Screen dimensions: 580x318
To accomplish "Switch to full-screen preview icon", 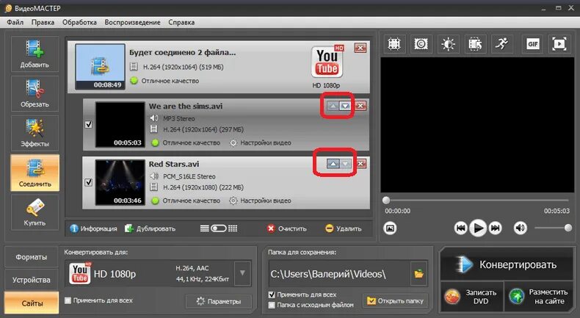I will pyautogui.click(x=559, y=44).
